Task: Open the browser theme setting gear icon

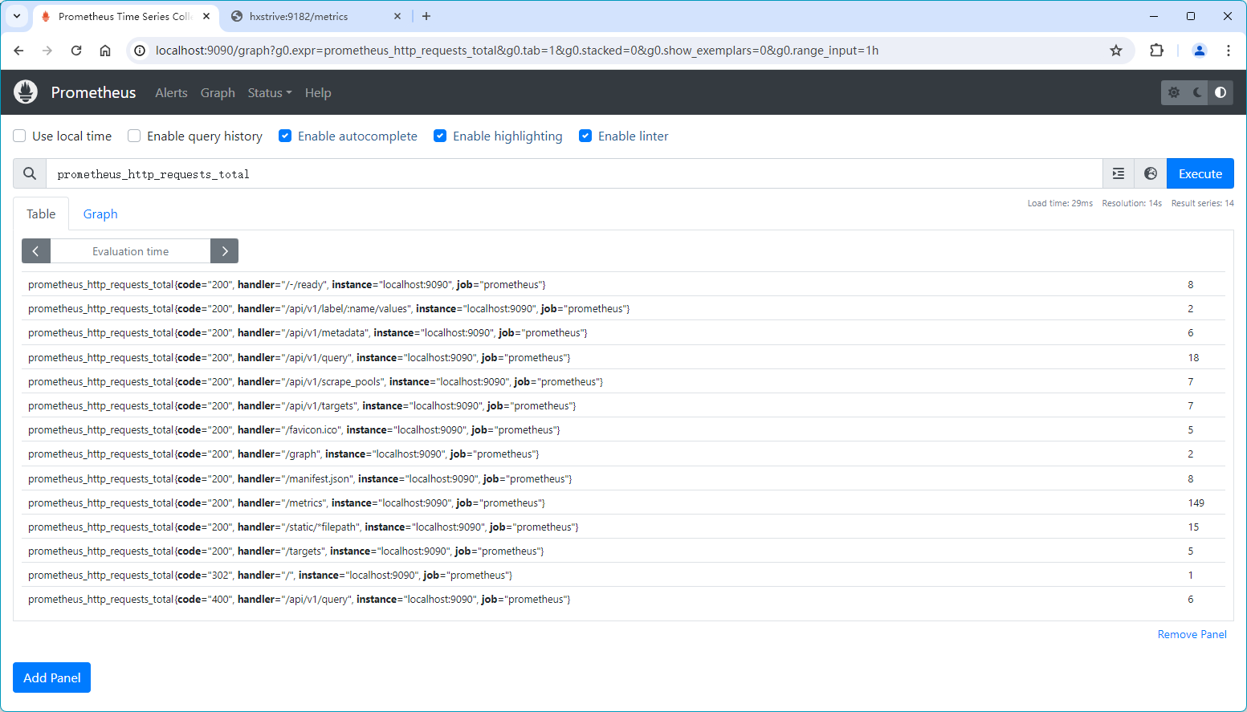Action: 1174,92
